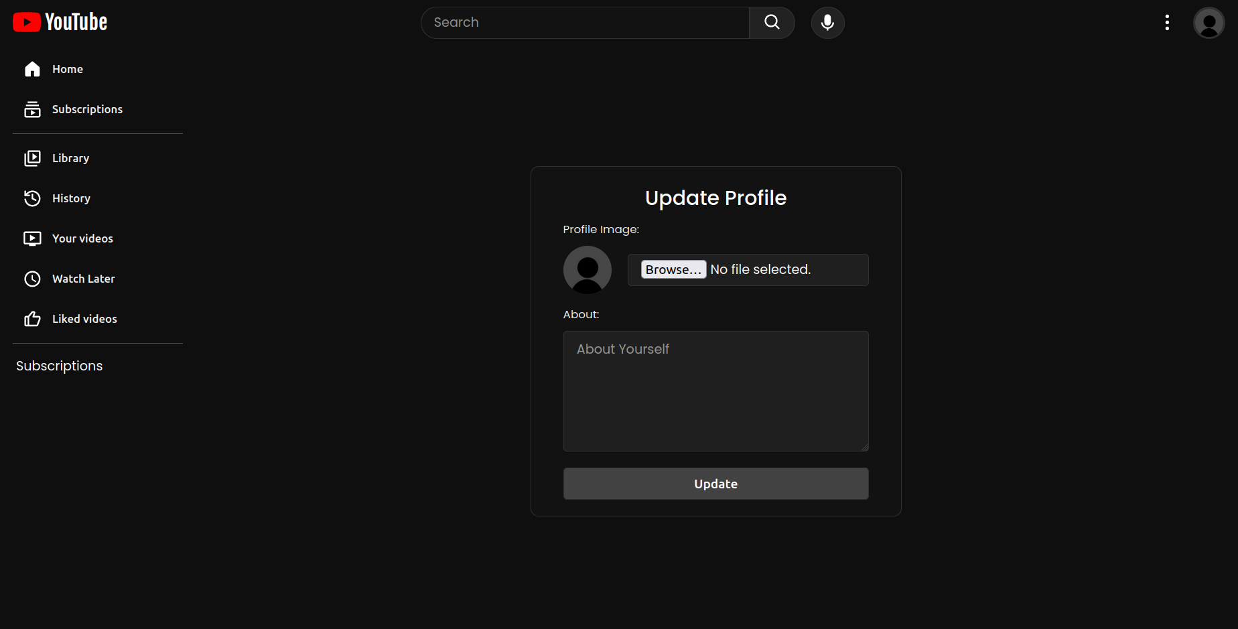The image size is (1238, 629).
Task: Click the About Yourself text area
Action: coord(715,391)
